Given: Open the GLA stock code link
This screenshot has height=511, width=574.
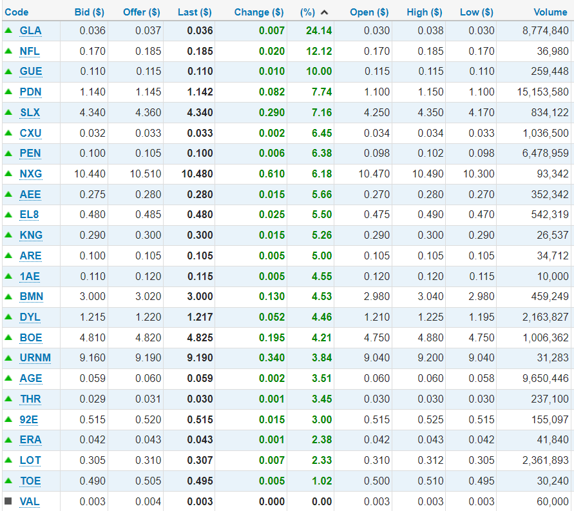Looking at the screenshot, I should tap(30, 31).
